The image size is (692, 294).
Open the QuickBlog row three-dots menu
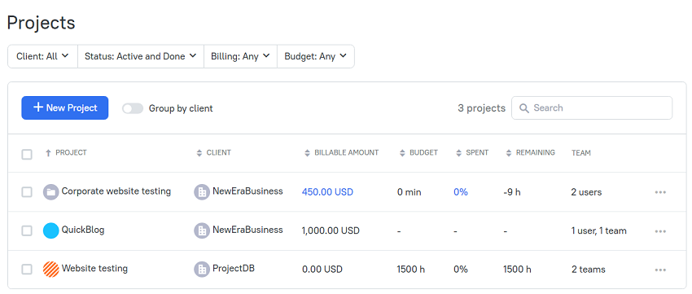660,231
